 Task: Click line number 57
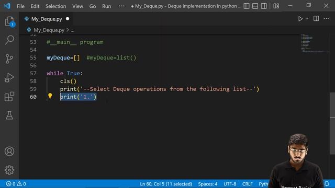[33, 73]
